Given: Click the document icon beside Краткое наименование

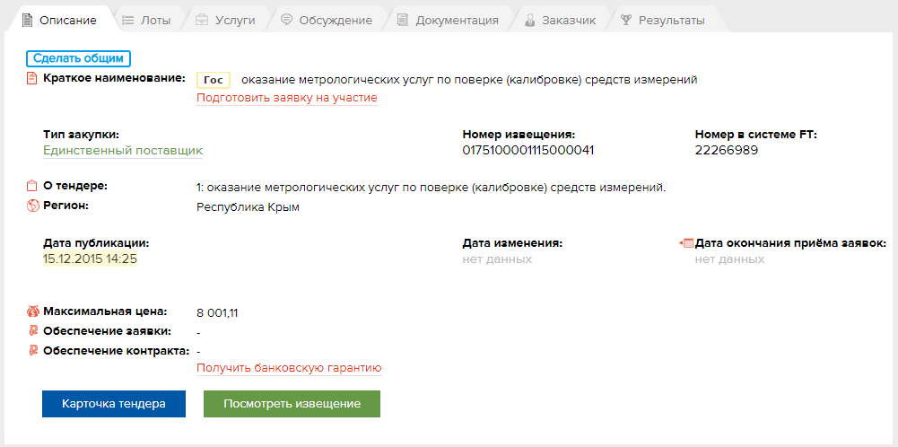Looking at the screenshot, I should (x=32, y=78).
